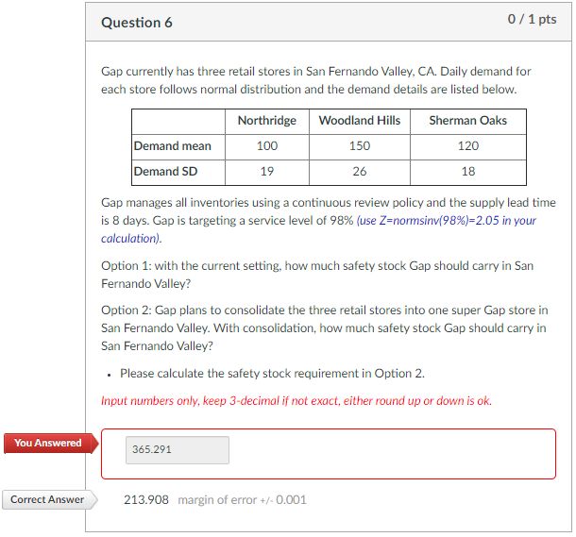Viewport: 576px width, 537px height.
Task: Click the red 'Input numbers only' instruction
Action: click(296, 401)
